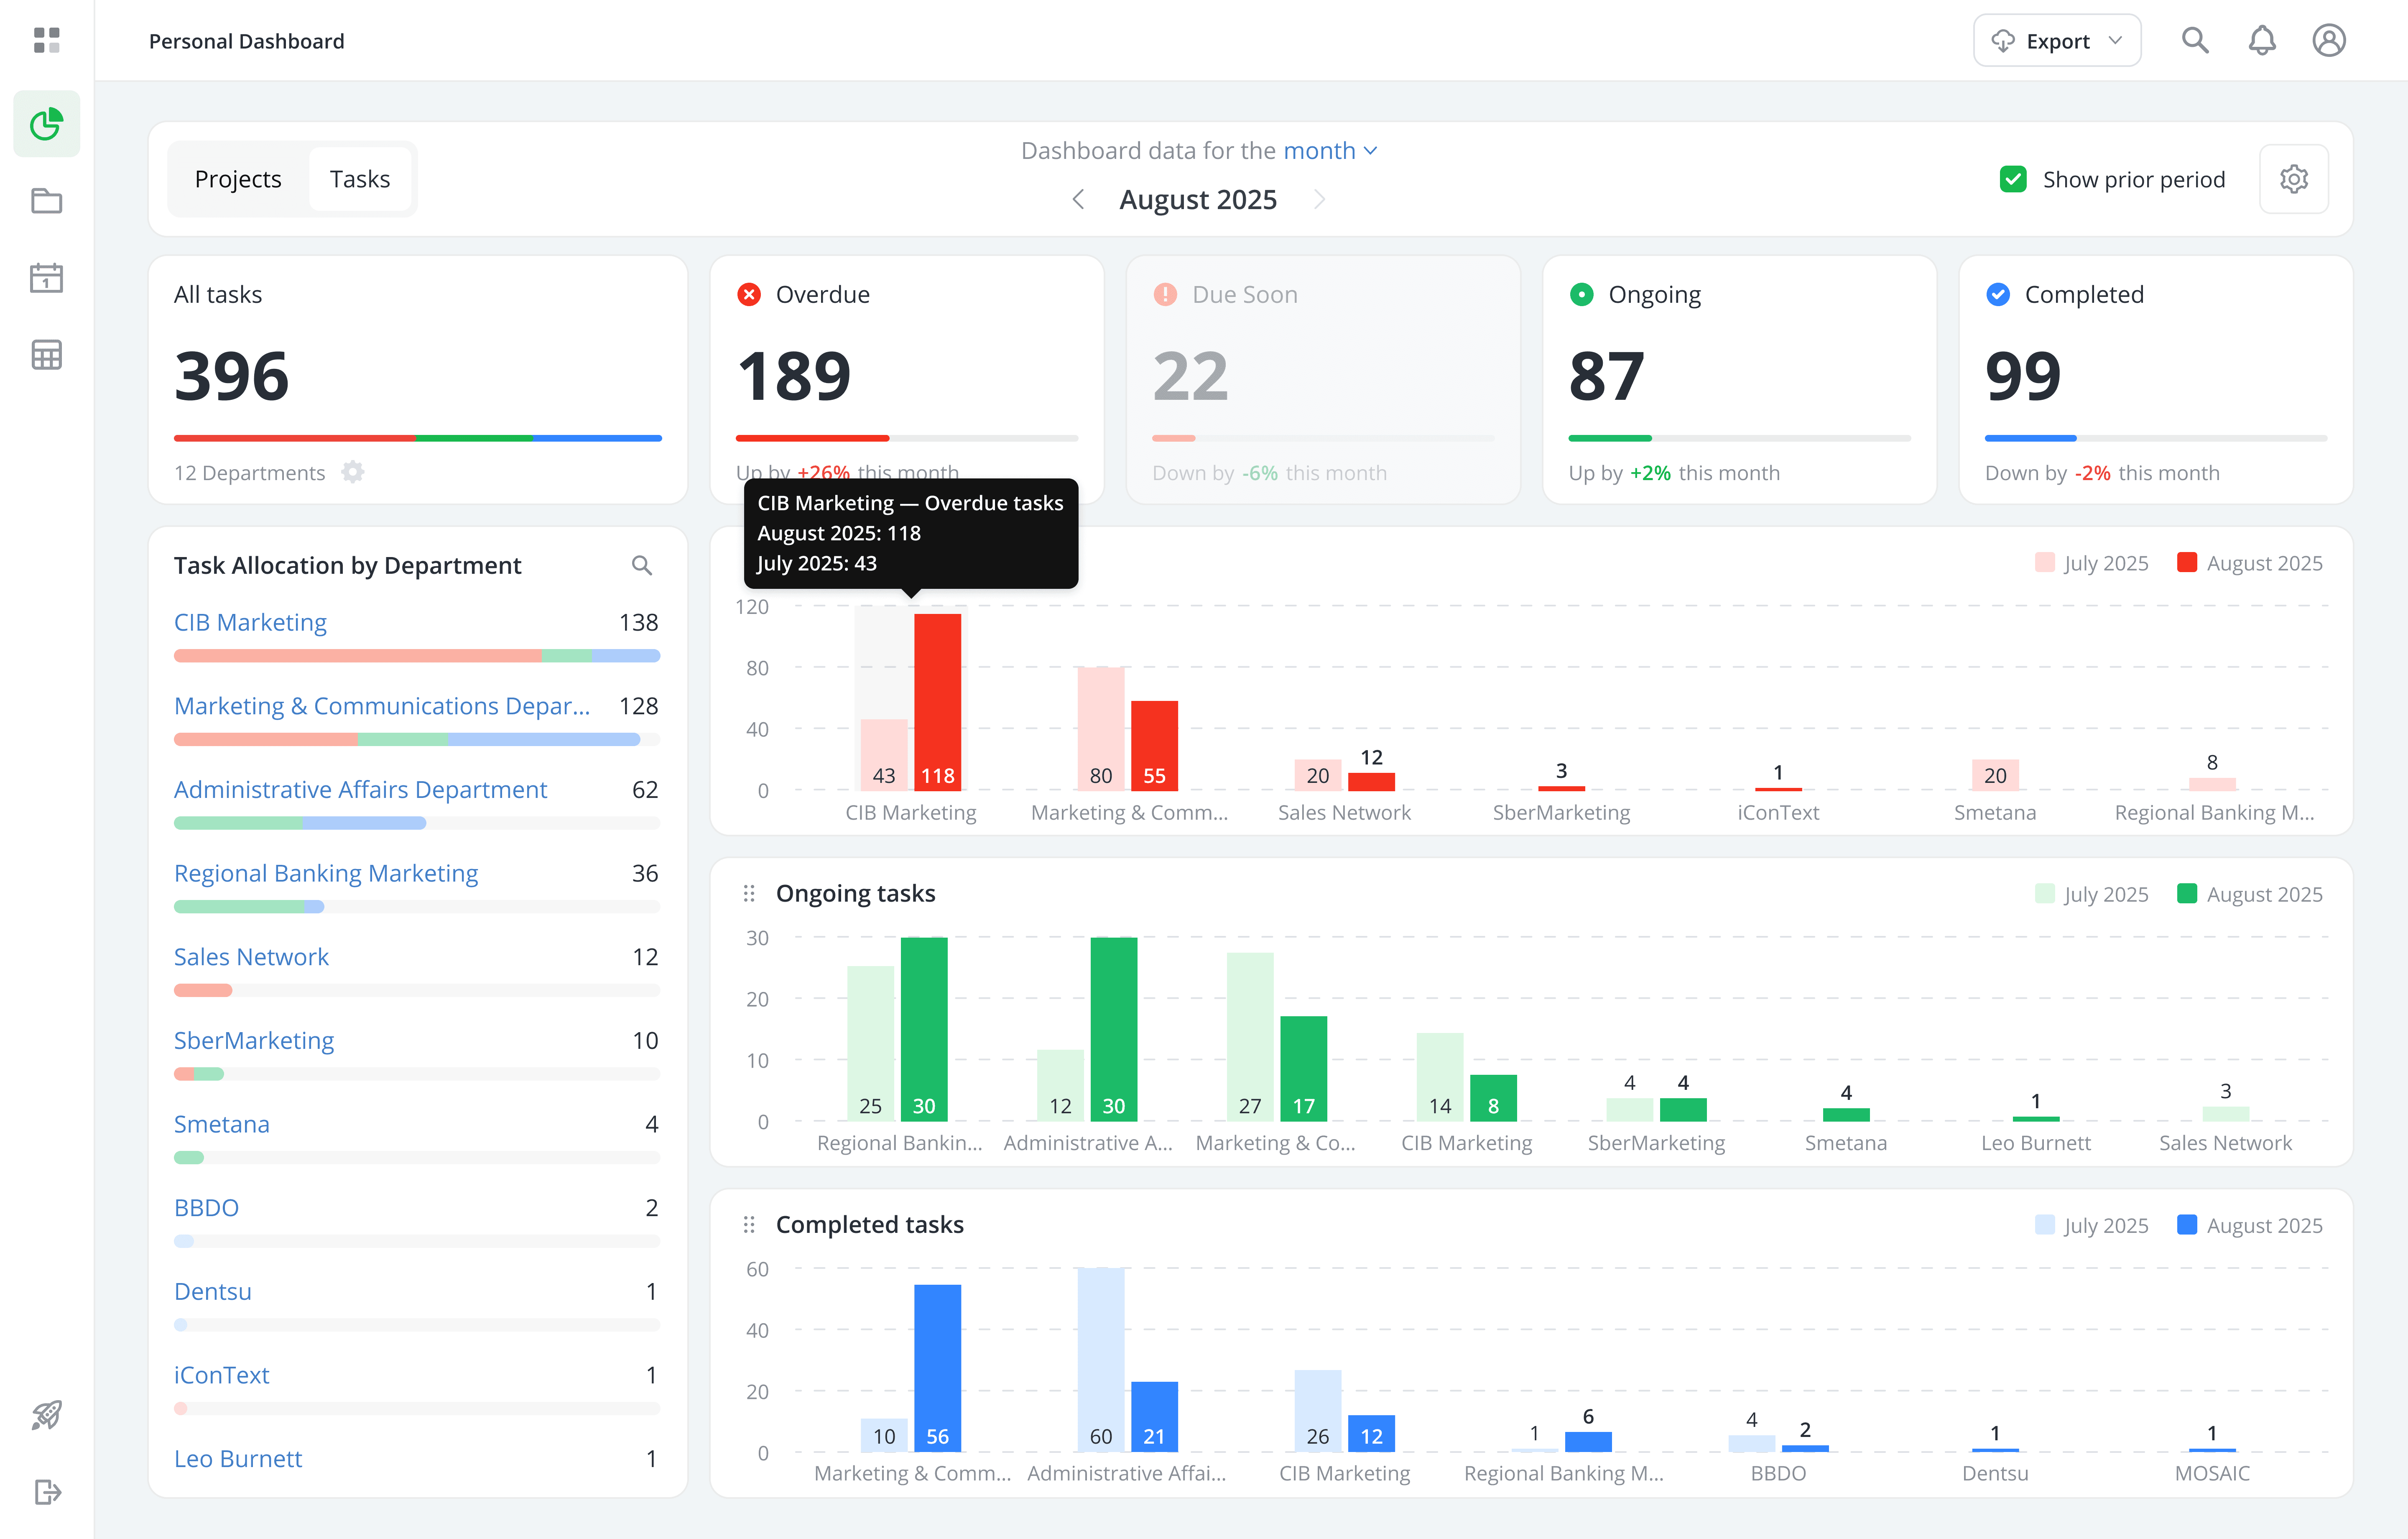Open CIB Marketing department link

pos(250,622)
